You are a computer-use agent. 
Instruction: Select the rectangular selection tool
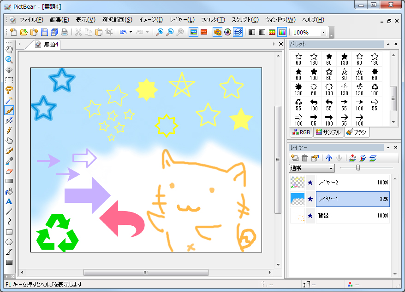(x=9, y=80)
